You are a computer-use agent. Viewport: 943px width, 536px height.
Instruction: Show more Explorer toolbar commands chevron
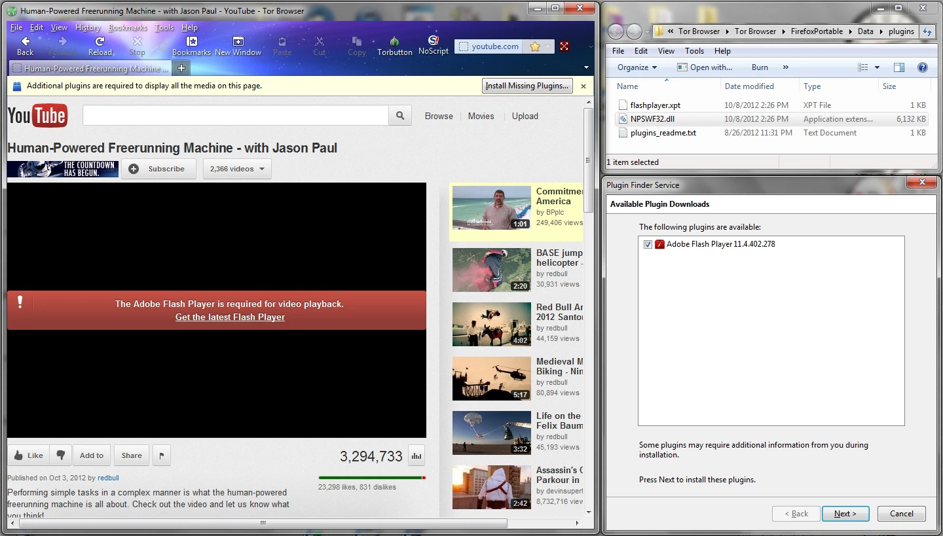785,67
